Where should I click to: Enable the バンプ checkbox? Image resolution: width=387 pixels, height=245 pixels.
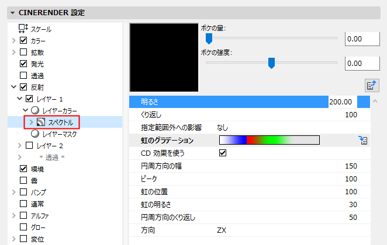click(23, 192)
